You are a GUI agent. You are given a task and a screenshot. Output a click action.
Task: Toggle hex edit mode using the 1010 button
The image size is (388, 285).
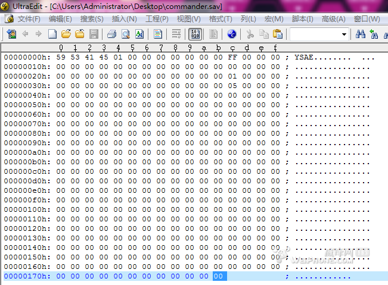coord(195,34)
